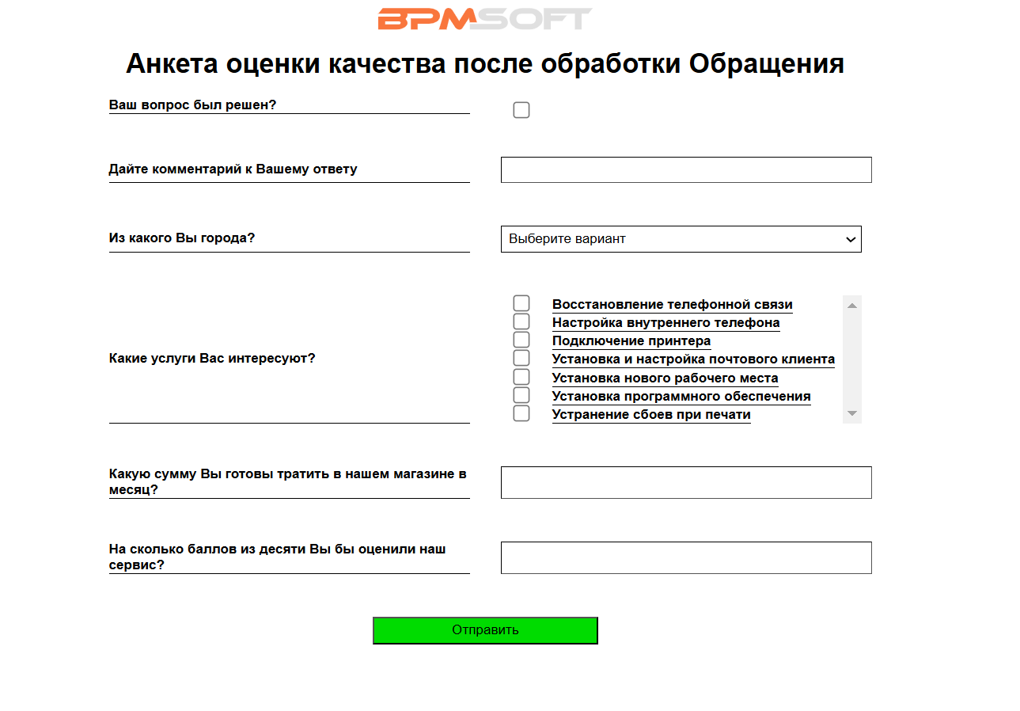Click the question 'Какие услуги Вас интересуют?'
The height and width of the screenshot is (711, 1020).
(212, 358)
